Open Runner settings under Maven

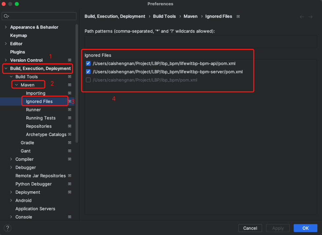tap(33, 110)
